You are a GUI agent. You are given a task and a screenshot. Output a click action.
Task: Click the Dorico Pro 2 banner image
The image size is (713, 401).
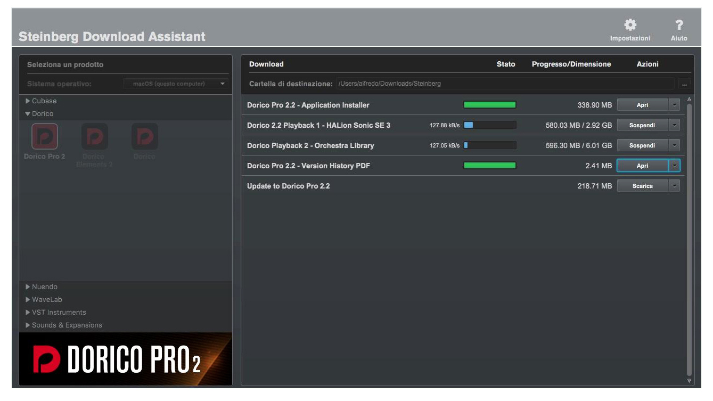tap(126, 359)
